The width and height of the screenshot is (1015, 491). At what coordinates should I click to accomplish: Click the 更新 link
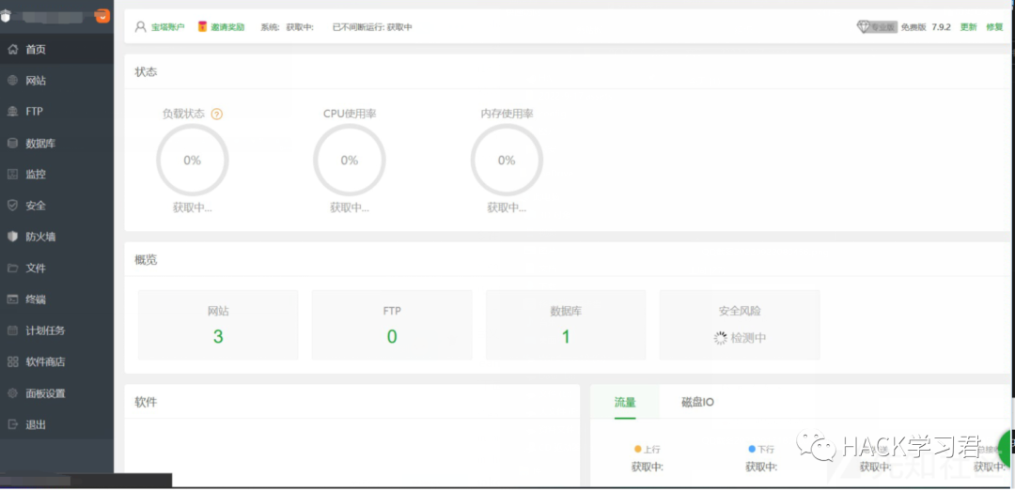[968, 27]
